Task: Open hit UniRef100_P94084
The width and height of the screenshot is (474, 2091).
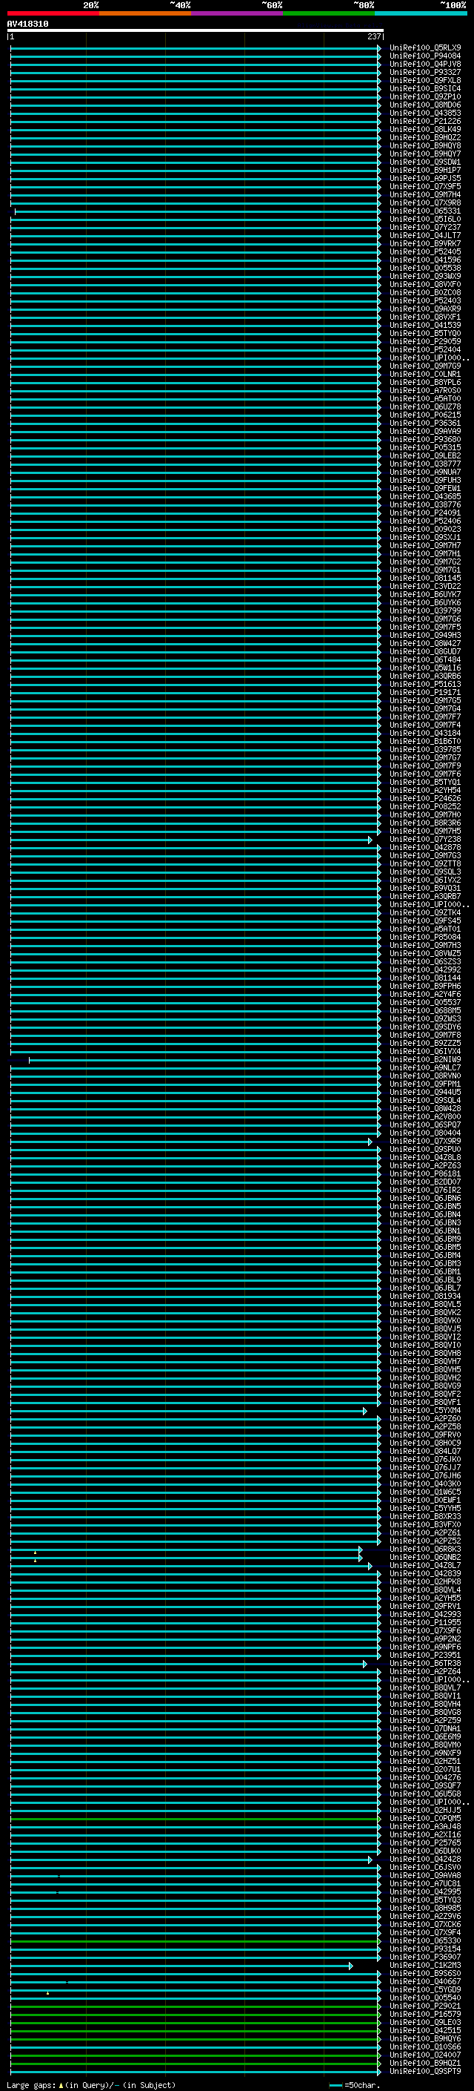Action: [x=424, y=56]
